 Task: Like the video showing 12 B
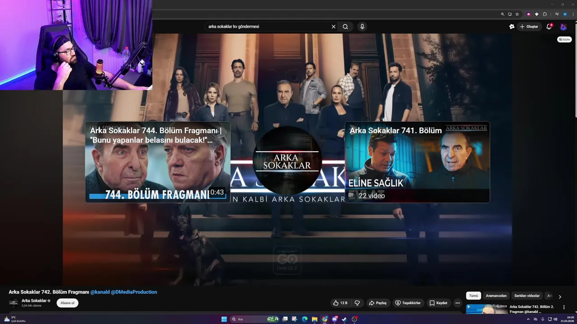[340, 303]
